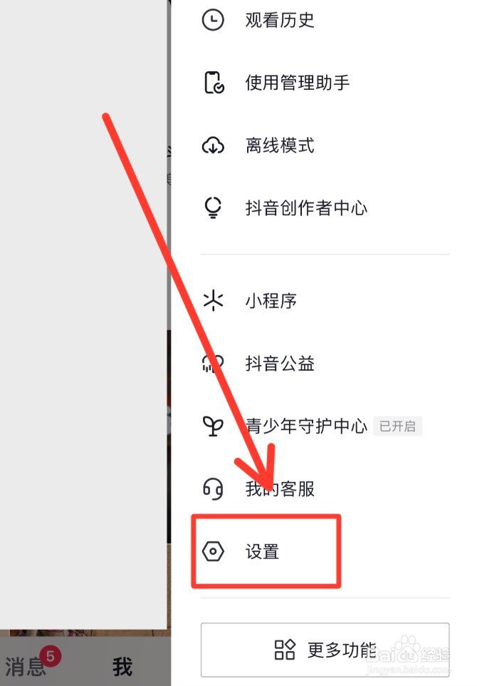The width and height of the screenshot is (477, 686).
Task: Tap the headset icon for 我的客服
Action: (x=213, y=488)
